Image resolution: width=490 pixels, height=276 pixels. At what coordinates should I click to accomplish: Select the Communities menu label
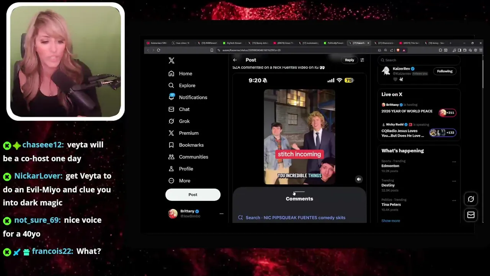click(x=194, y=157)
